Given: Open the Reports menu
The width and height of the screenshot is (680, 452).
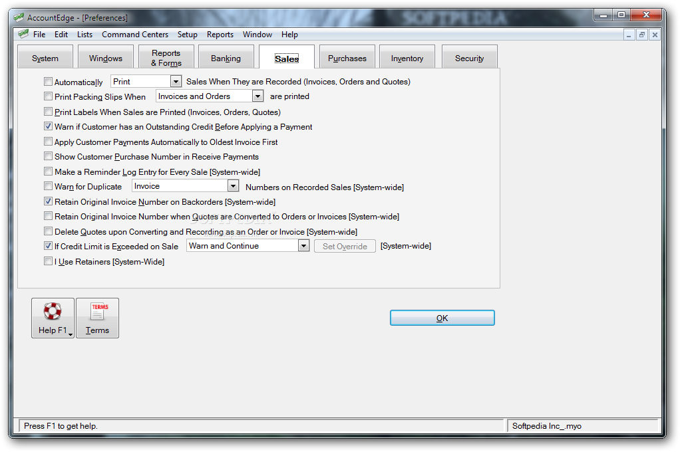Looking at the screenshot, I should click(x=220, y=35).
